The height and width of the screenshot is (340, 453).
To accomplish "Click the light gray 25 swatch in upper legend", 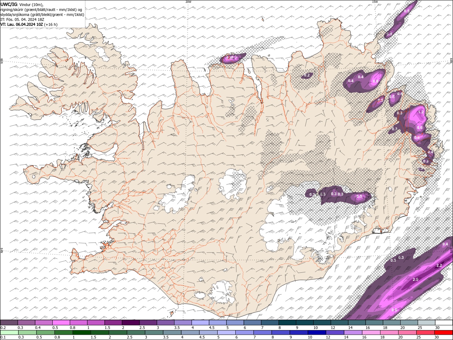I will [426, 323].
